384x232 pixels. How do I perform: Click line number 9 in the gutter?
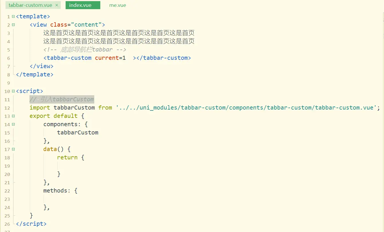click(9, 83)
